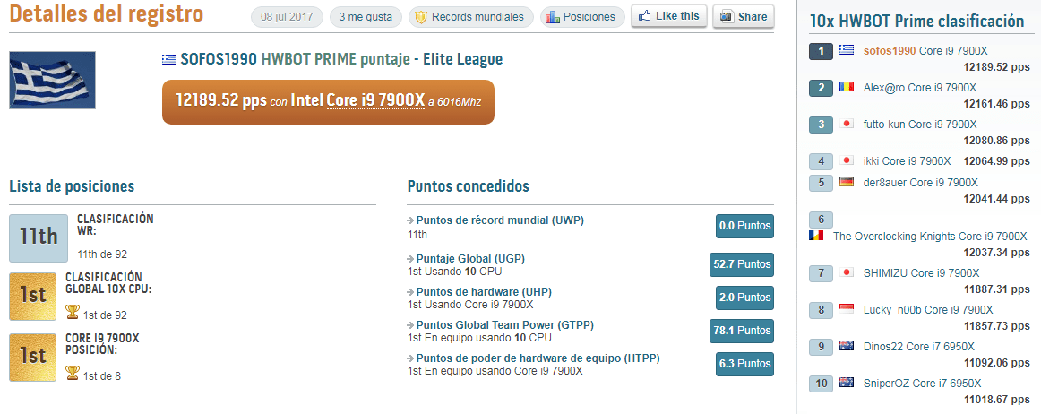Open futto-kun Core i9 7900X entry
1041x414 pixels.
point(919,125)
